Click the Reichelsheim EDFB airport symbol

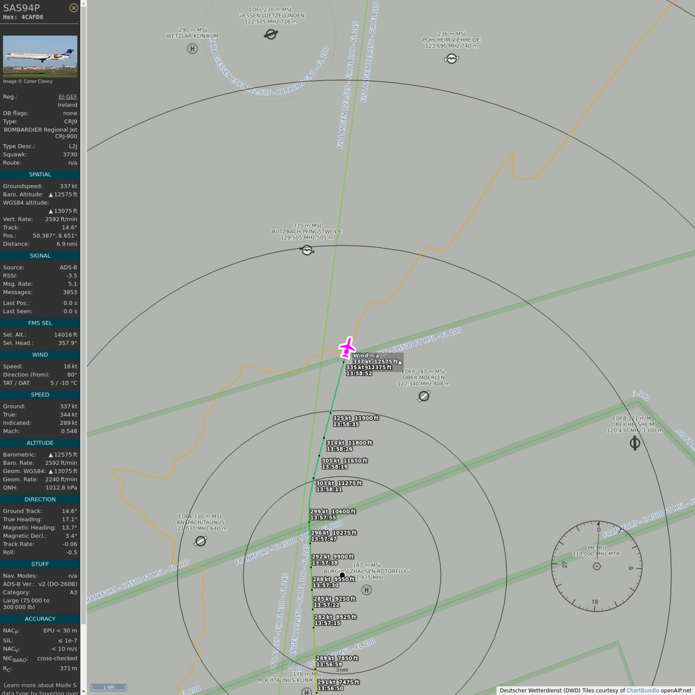pos(635,443)
